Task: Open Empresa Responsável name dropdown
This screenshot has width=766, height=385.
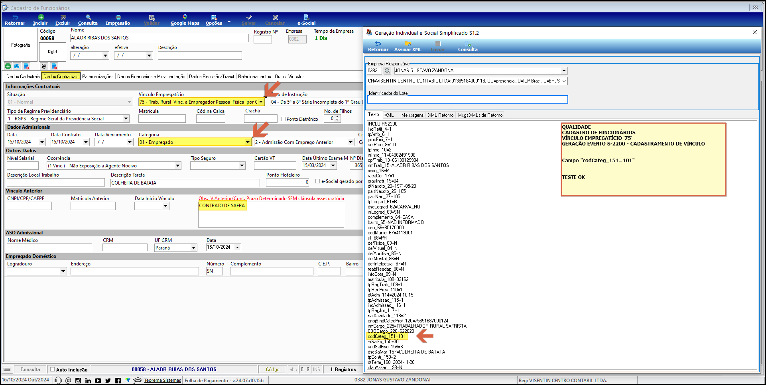Action: coord(564,71)
